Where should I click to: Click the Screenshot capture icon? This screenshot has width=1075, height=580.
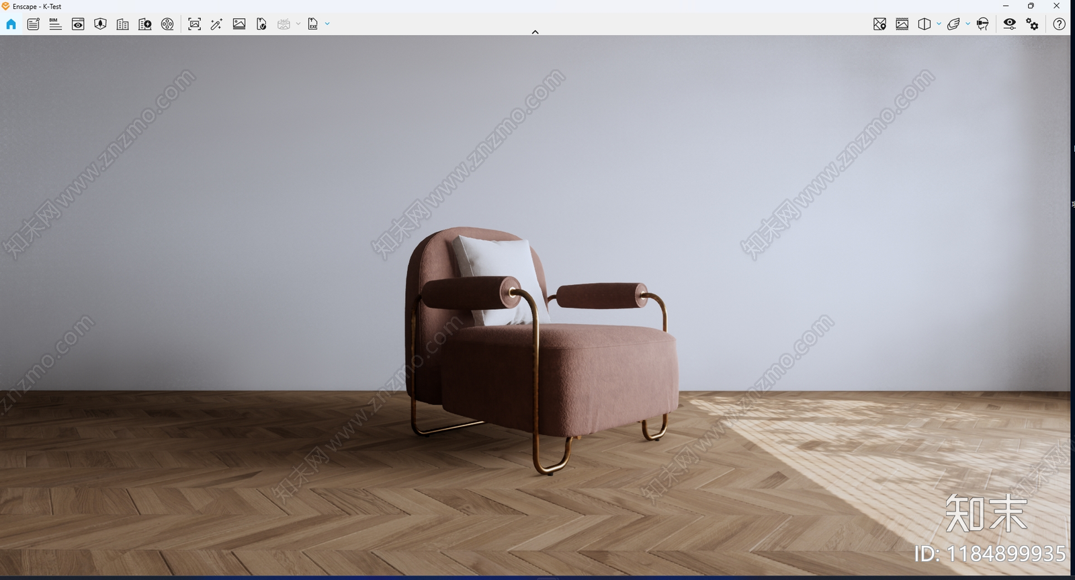tap(194, 24)
